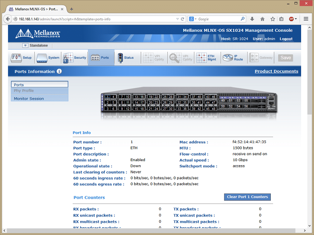The width and height of the screenshot is (314, 235).
Task: Select the Phy Profile sidebar item
Action: 40,91
